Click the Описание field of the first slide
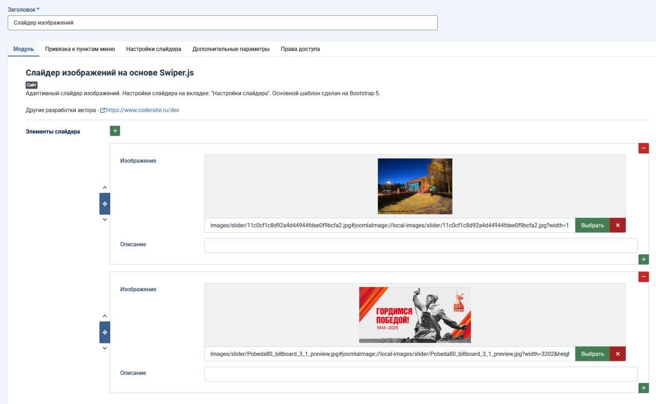This screenshot has height=404, width=656. click(420, 245)
